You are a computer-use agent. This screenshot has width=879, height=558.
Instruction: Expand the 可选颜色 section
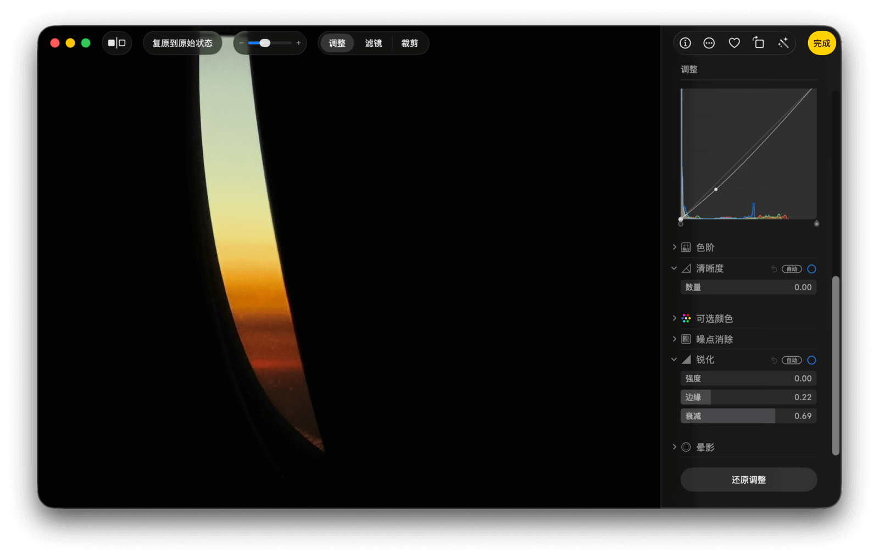tap(675, 318)
